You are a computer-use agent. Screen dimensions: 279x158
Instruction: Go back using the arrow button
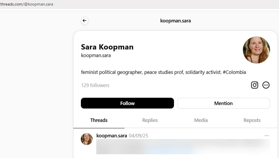click(84, 21)
